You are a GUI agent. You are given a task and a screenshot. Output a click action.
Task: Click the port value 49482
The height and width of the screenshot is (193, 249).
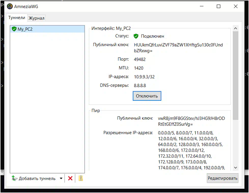tap(140, 60)
